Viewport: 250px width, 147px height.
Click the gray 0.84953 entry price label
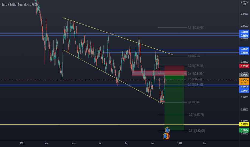pos(244,75)
